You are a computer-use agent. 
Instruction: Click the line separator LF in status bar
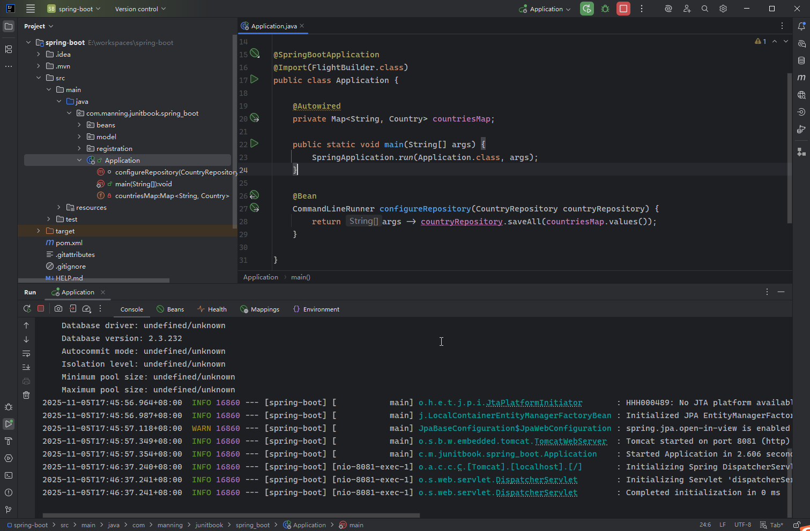[x=723, y=525]
